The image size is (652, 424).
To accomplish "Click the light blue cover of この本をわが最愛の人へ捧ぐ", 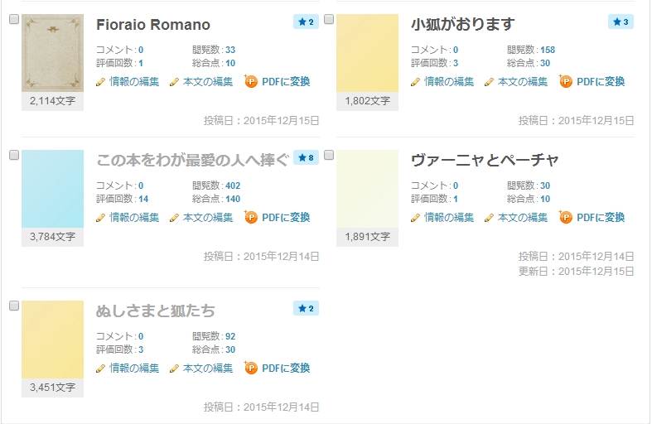I will point(52,189).
